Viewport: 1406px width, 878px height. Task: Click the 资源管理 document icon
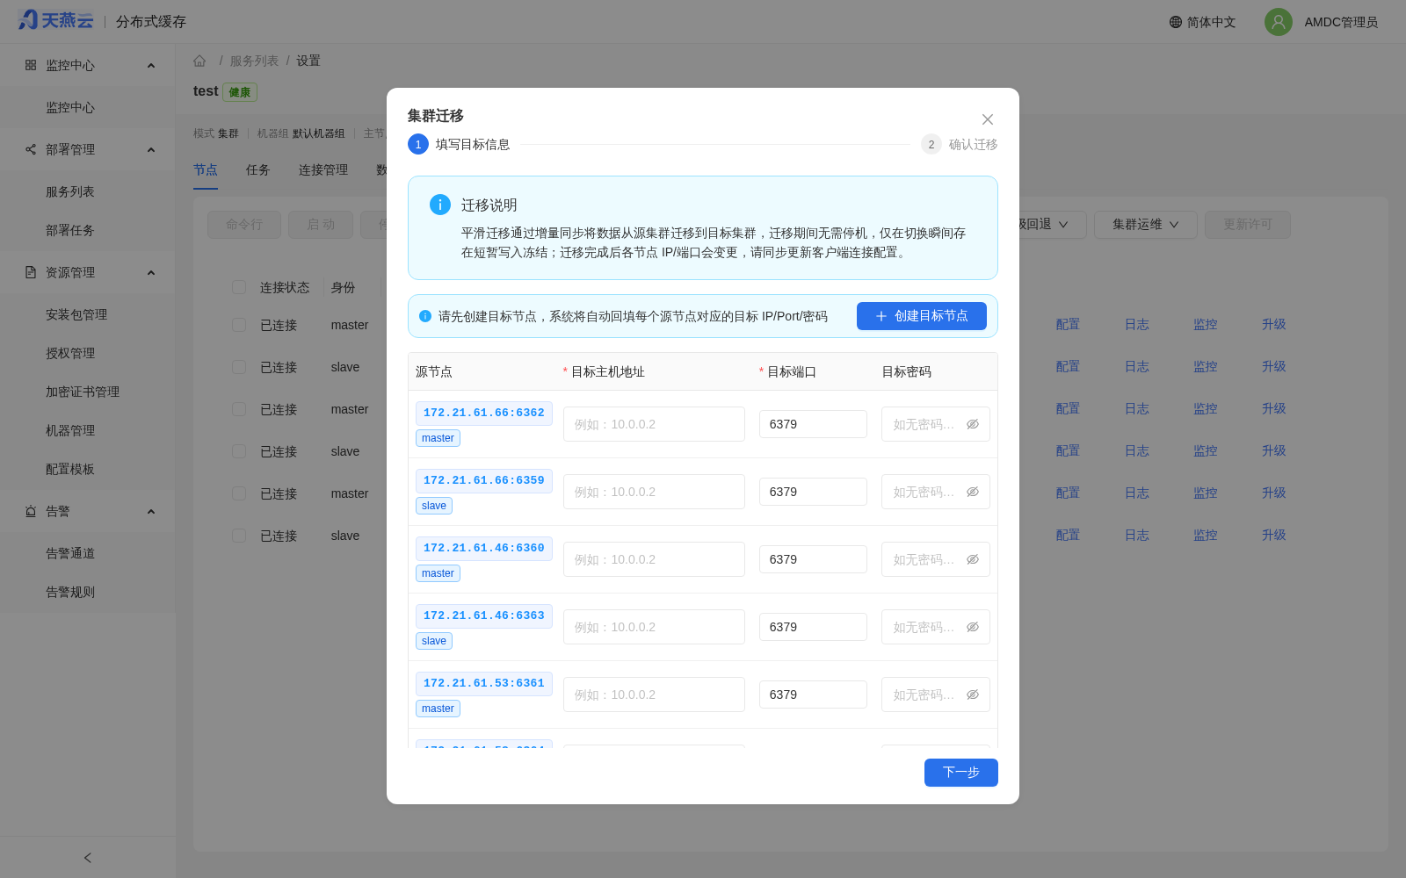pyautogui.click(x=31, y=272)
